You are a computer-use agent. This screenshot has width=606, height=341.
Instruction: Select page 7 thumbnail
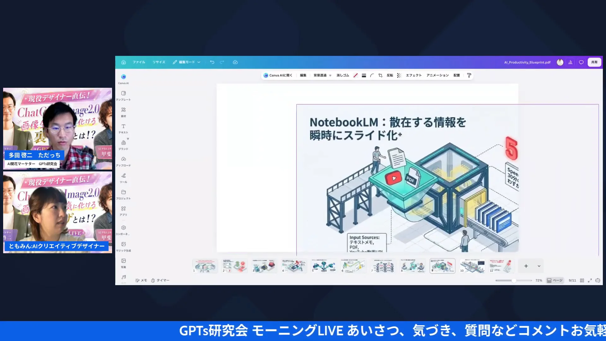(x=383, y=266)
